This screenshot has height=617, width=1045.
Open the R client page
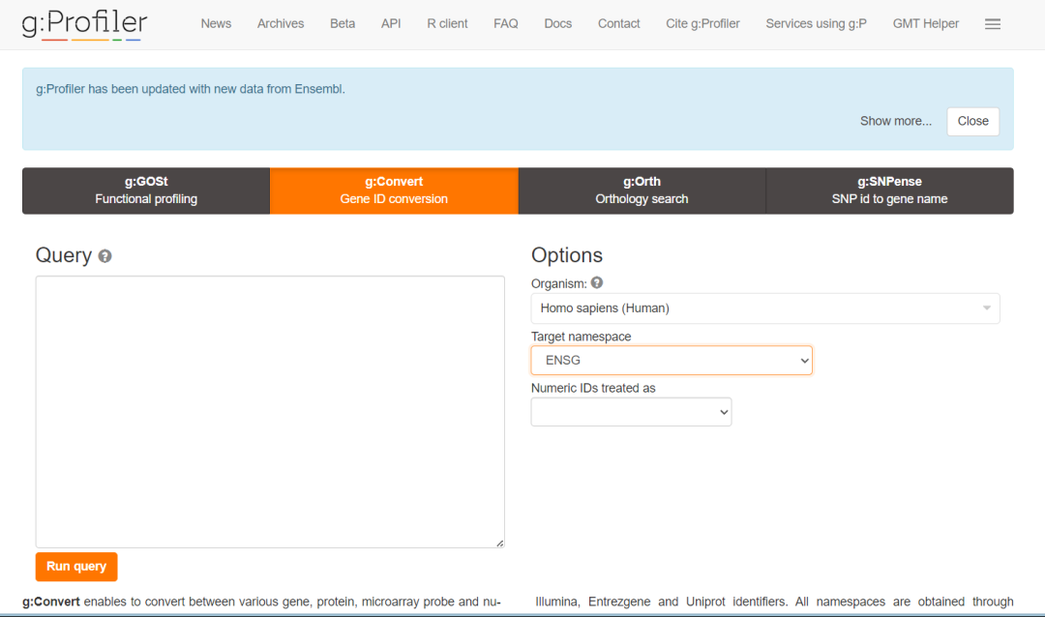point(447,24)
